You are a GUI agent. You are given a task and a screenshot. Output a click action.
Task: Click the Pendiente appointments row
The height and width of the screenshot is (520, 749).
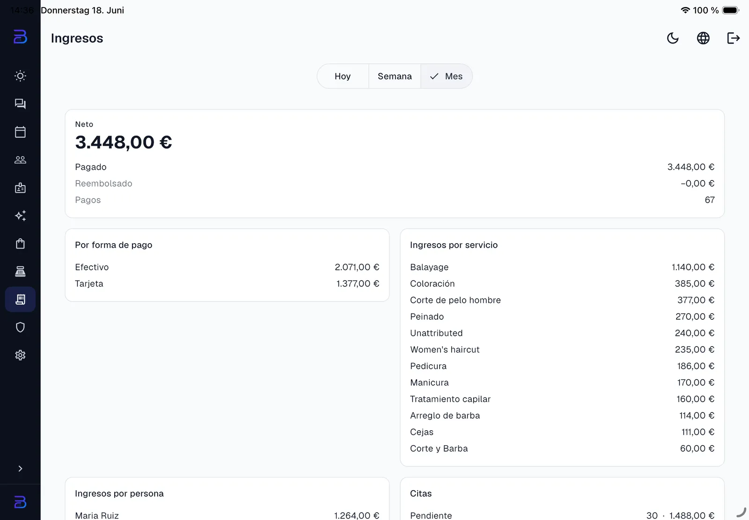(562, 515)
